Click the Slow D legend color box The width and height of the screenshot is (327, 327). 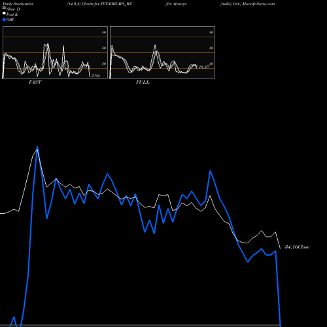[4, 8]
